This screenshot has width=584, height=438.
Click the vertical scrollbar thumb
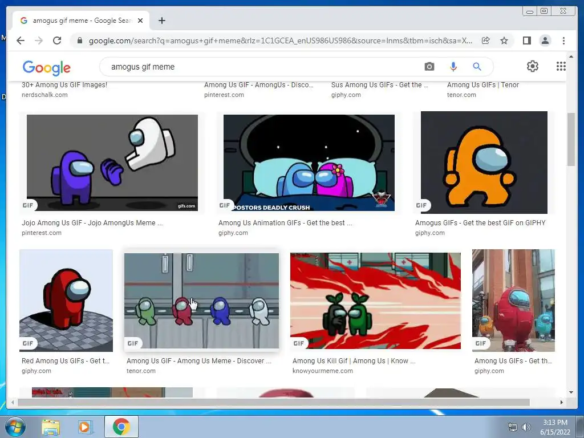[571, 139]
